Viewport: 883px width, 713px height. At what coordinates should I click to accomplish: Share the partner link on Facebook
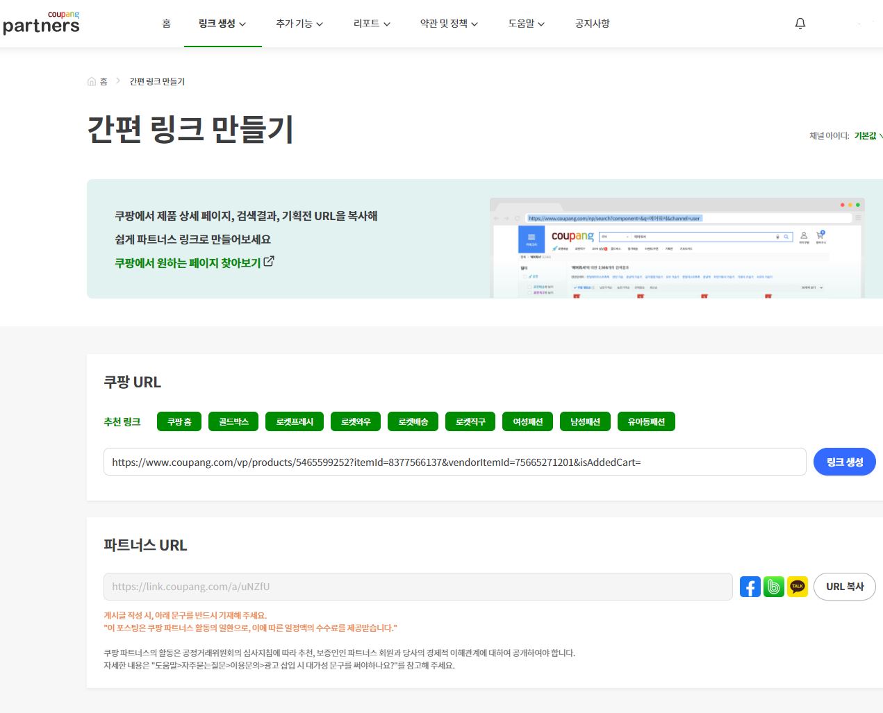click(x=750, y=587)
